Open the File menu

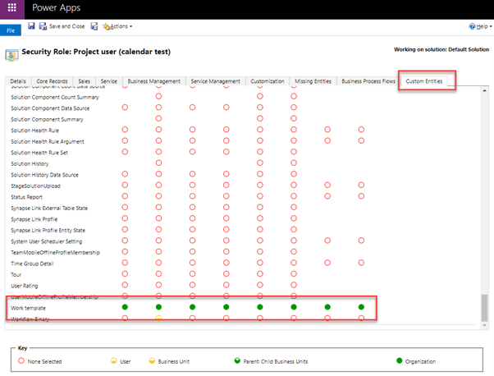coord(11,30)
